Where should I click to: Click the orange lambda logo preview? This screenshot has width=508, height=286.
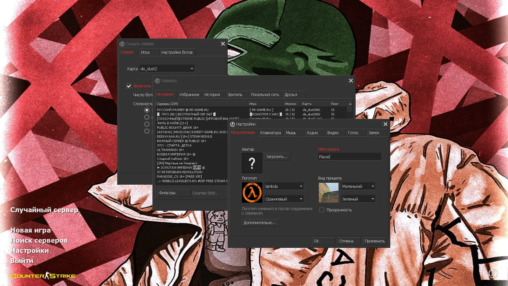(251, 192)
